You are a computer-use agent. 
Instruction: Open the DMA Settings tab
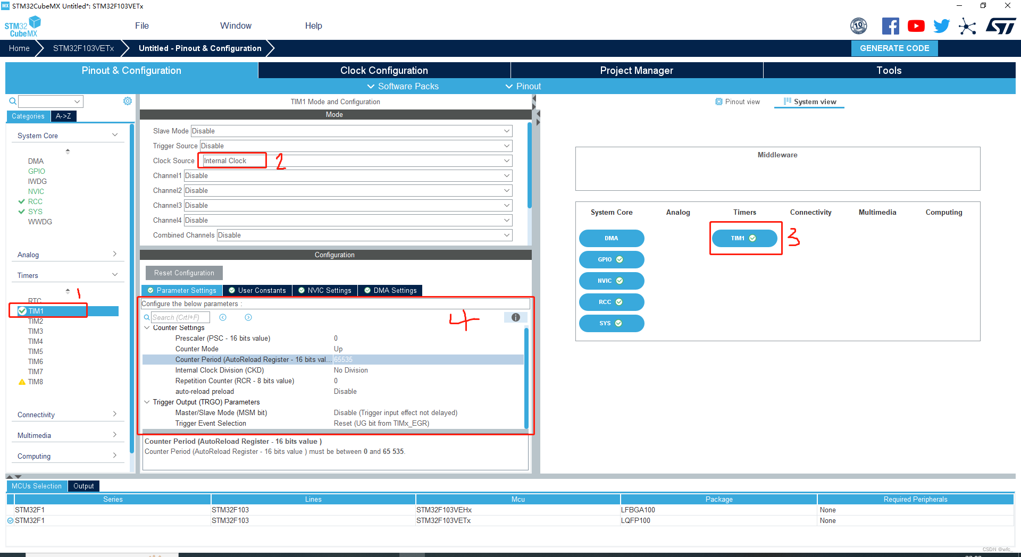390,290
